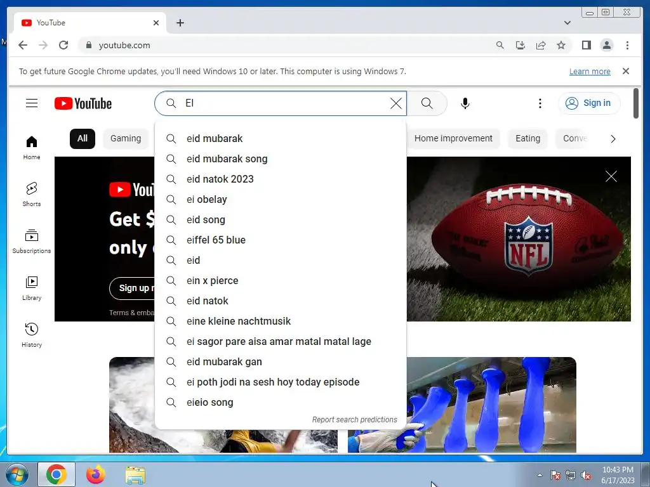
Task: Click the address bar URL
Action: [x=124, y=45]
